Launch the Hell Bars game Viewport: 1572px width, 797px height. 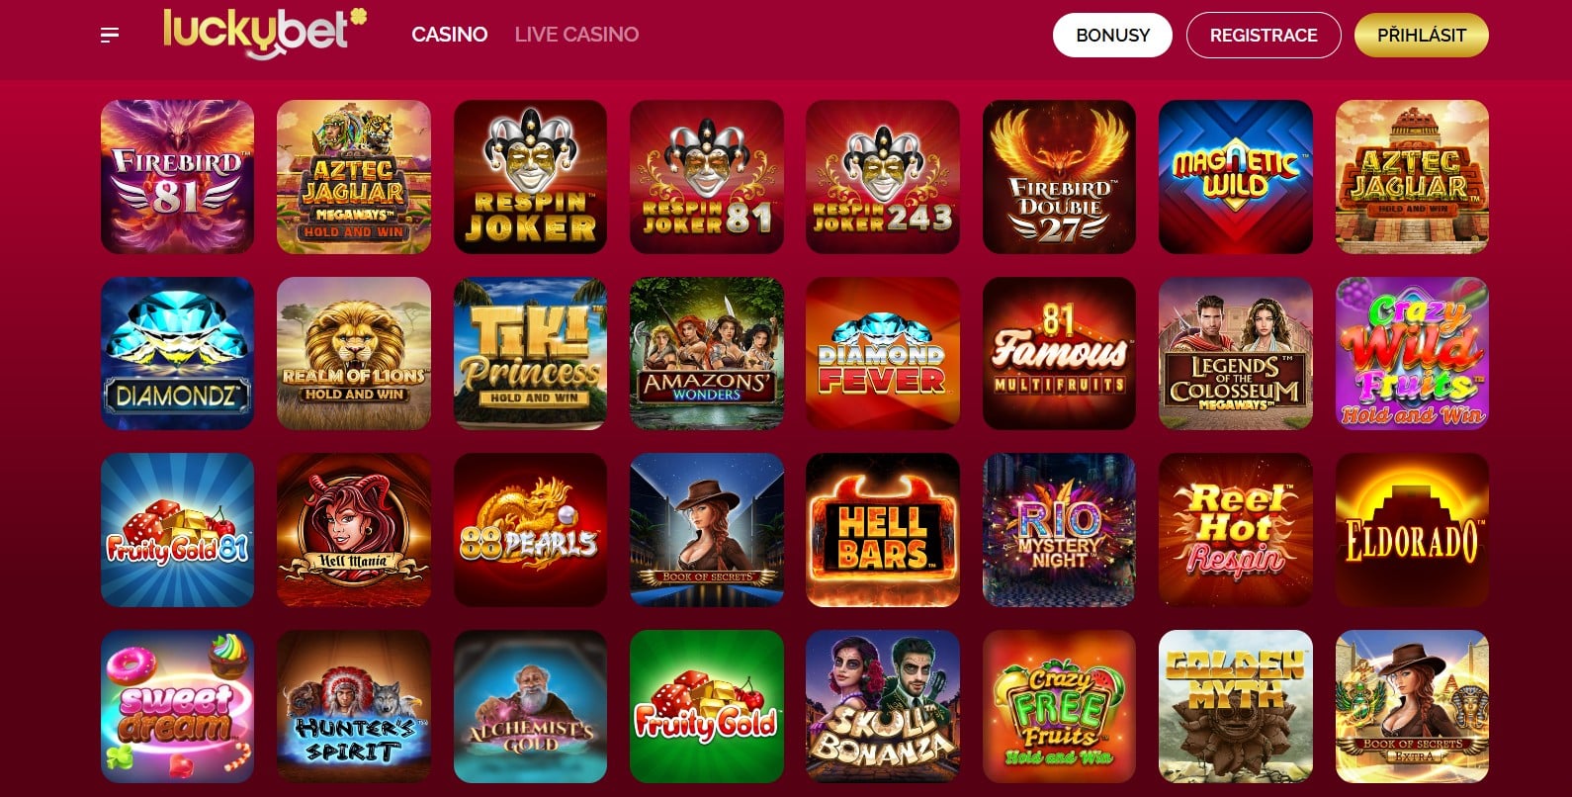coord(883,530)
